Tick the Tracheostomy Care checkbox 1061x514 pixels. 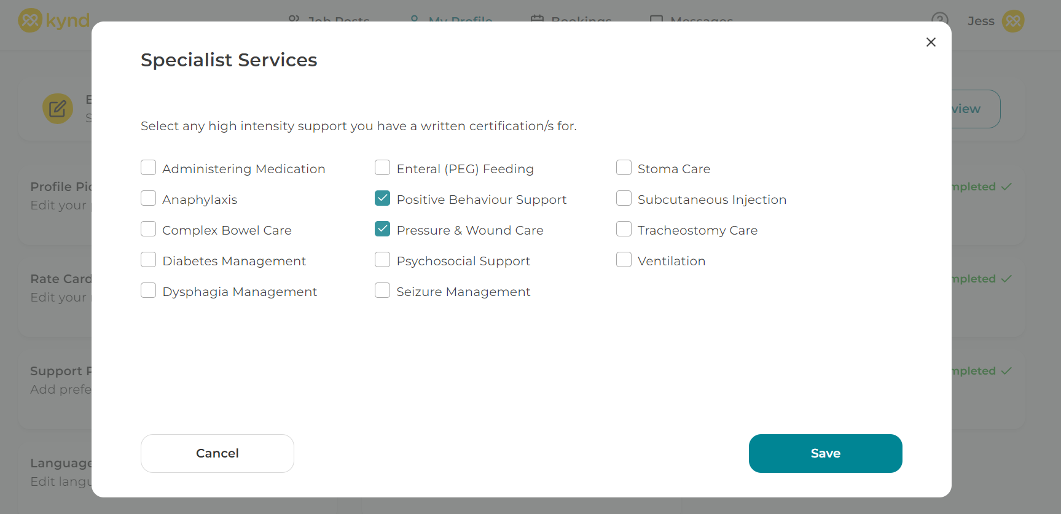coord(624,229)
